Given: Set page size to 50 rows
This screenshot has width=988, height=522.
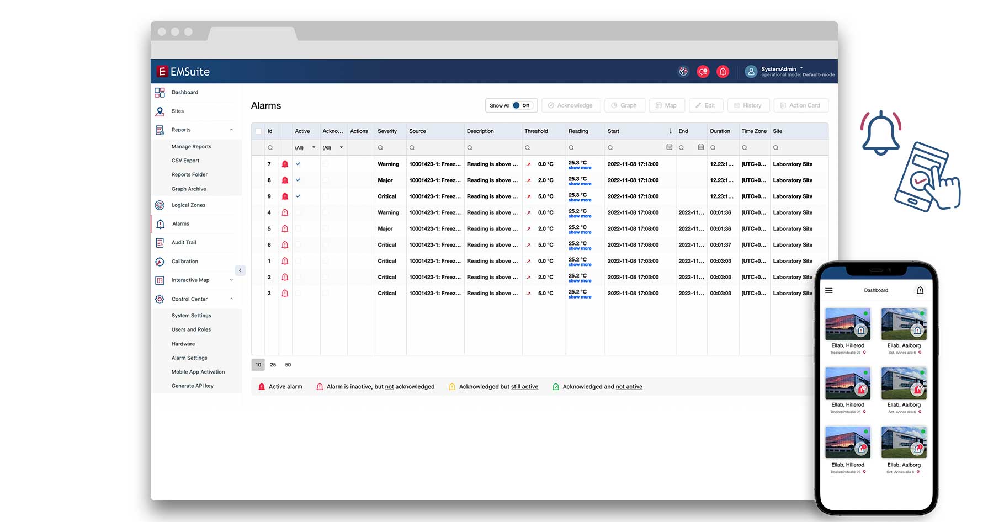Looking at the screenshot, I should coord(288,365).
